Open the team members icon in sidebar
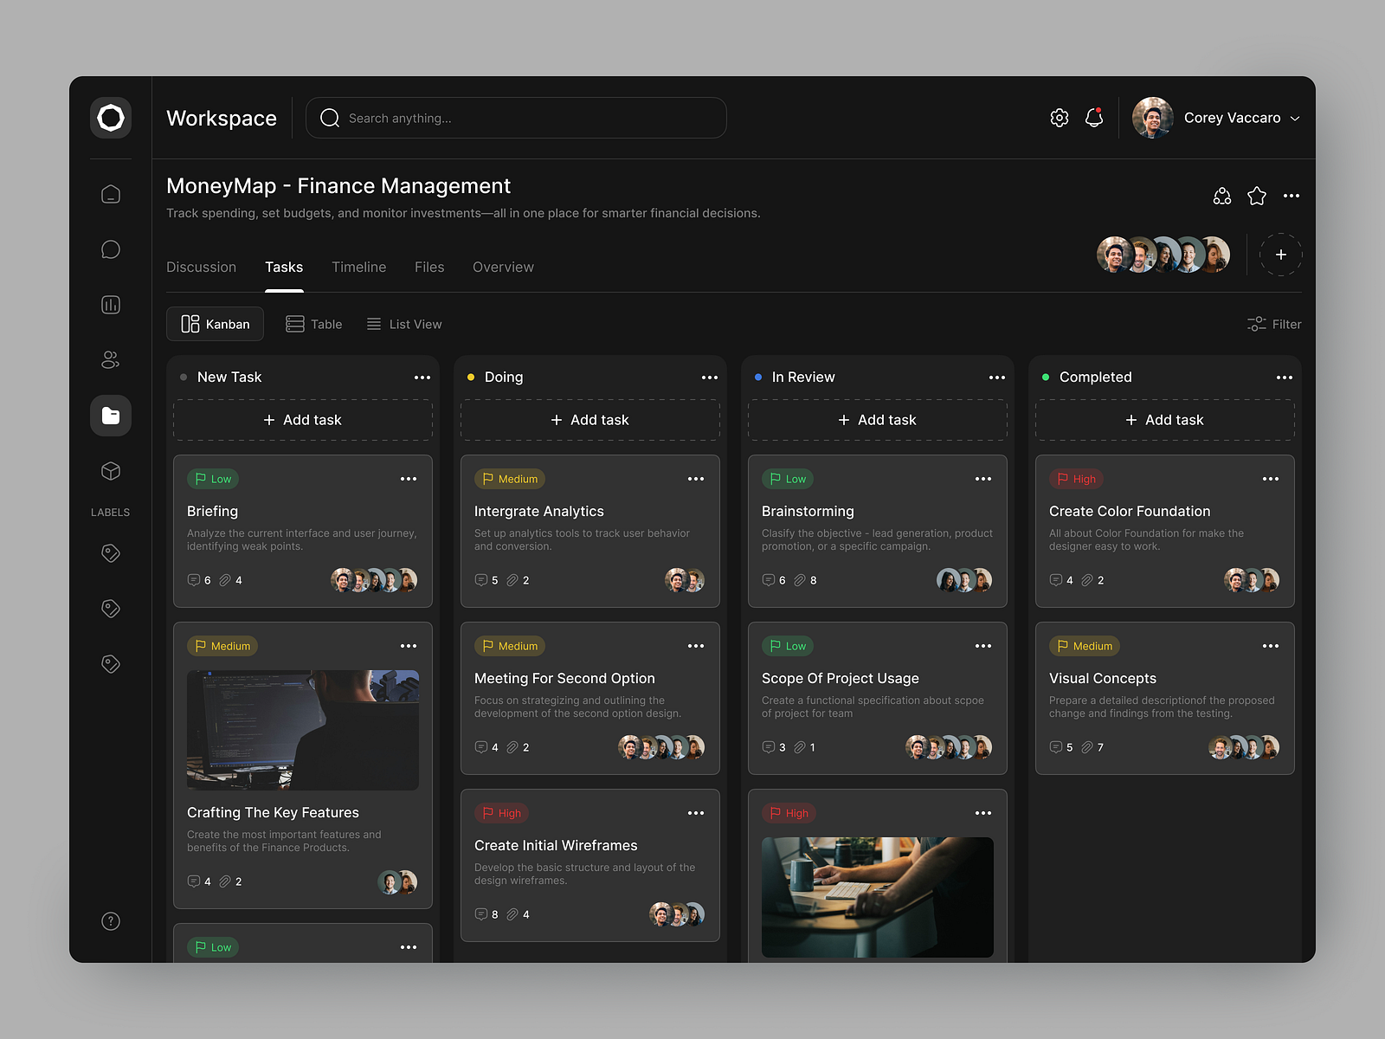1385x1039 pixels. point(111,360)
